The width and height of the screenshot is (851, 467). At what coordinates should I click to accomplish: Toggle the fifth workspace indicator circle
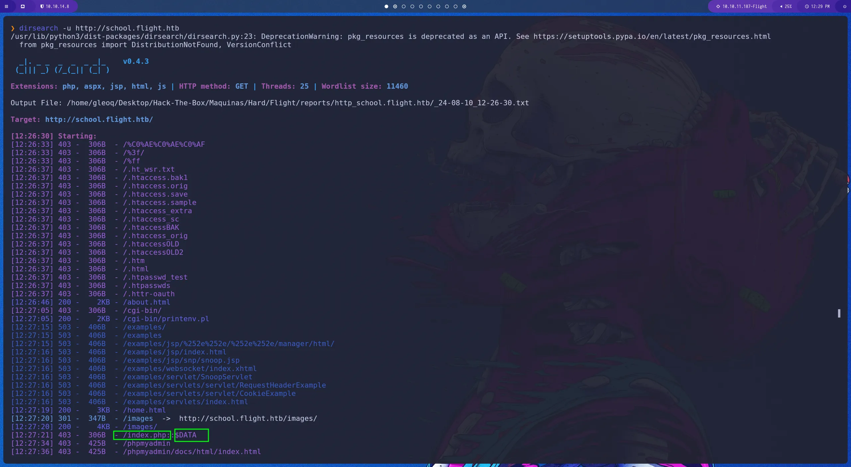421,6
